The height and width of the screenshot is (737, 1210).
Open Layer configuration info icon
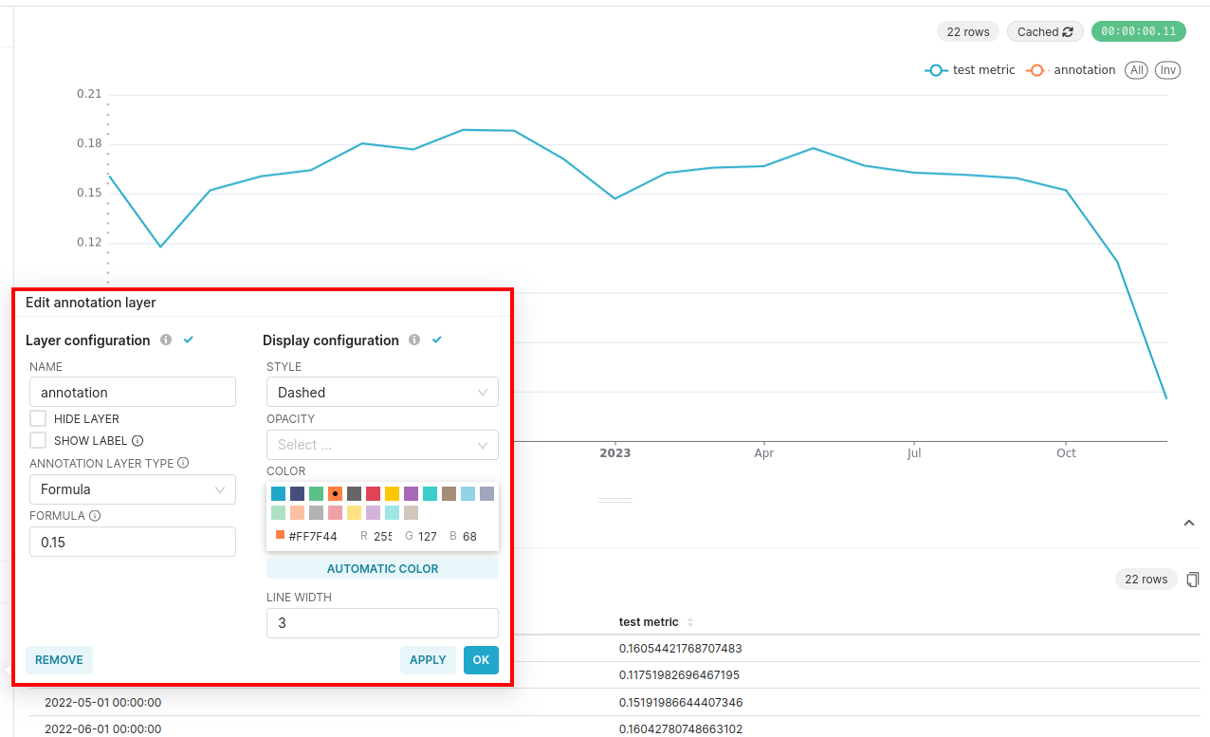(x=166, y=340)
